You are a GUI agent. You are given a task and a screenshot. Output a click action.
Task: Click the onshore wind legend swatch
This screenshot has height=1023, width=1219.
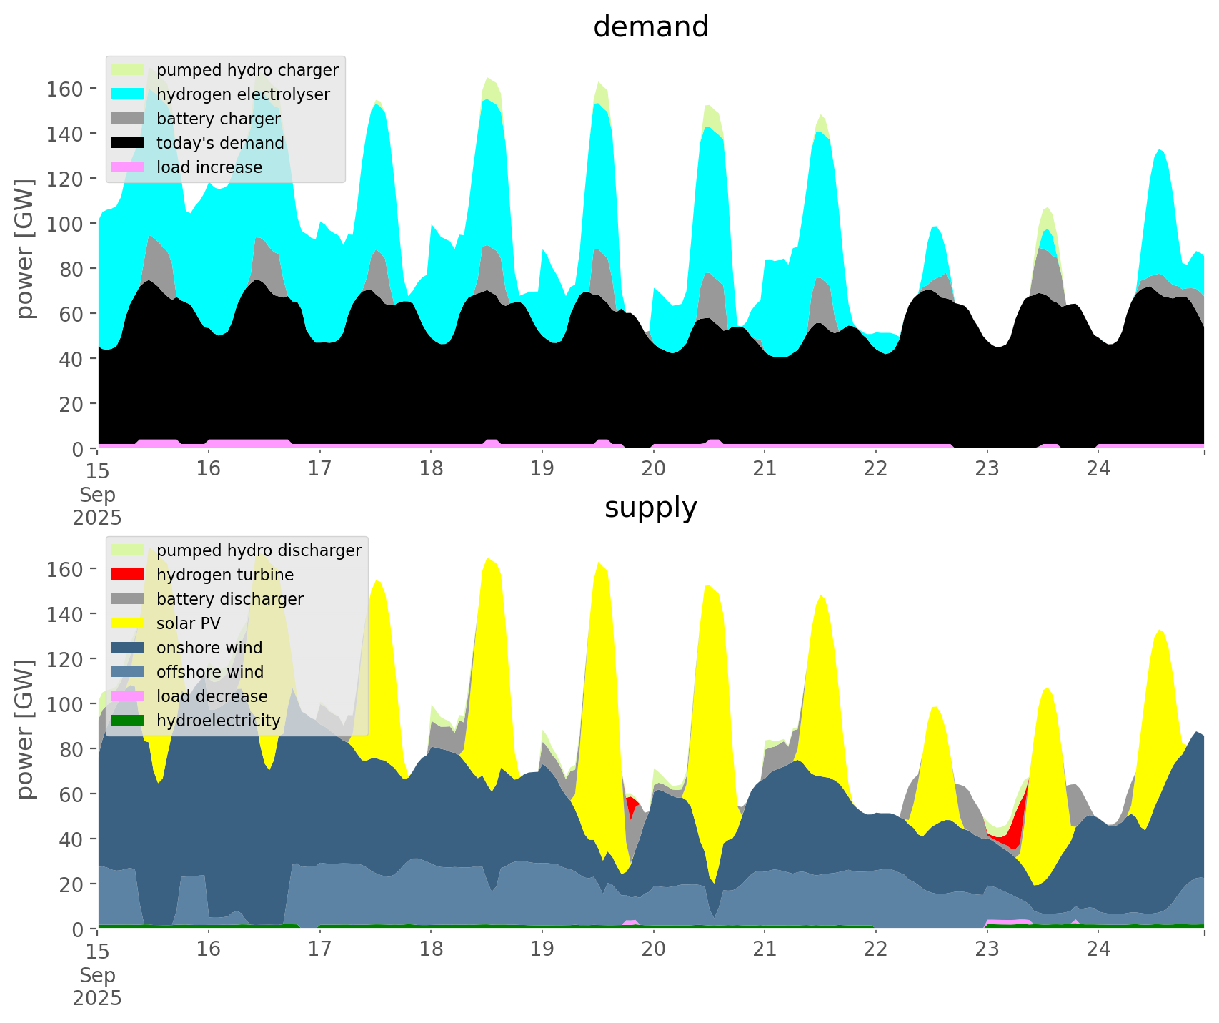(x=129, y=648)
